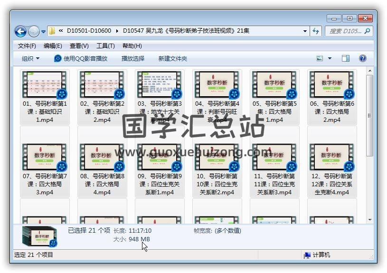Click scrollbar down arrow
387x273 pixels.
pyautogui.click(x=370, y=219)
